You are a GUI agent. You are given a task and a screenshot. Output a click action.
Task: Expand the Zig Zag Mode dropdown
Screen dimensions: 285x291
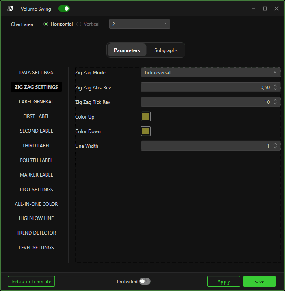(211, 72)
